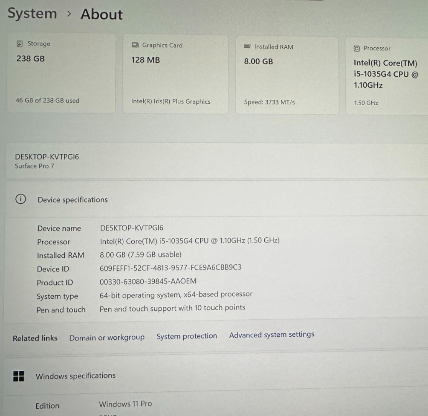
Task: Click the System type label
Action: tap(57, 296)
